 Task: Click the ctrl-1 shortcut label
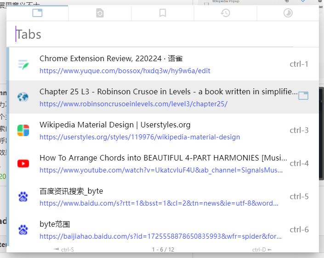click(x=299, y=64)
